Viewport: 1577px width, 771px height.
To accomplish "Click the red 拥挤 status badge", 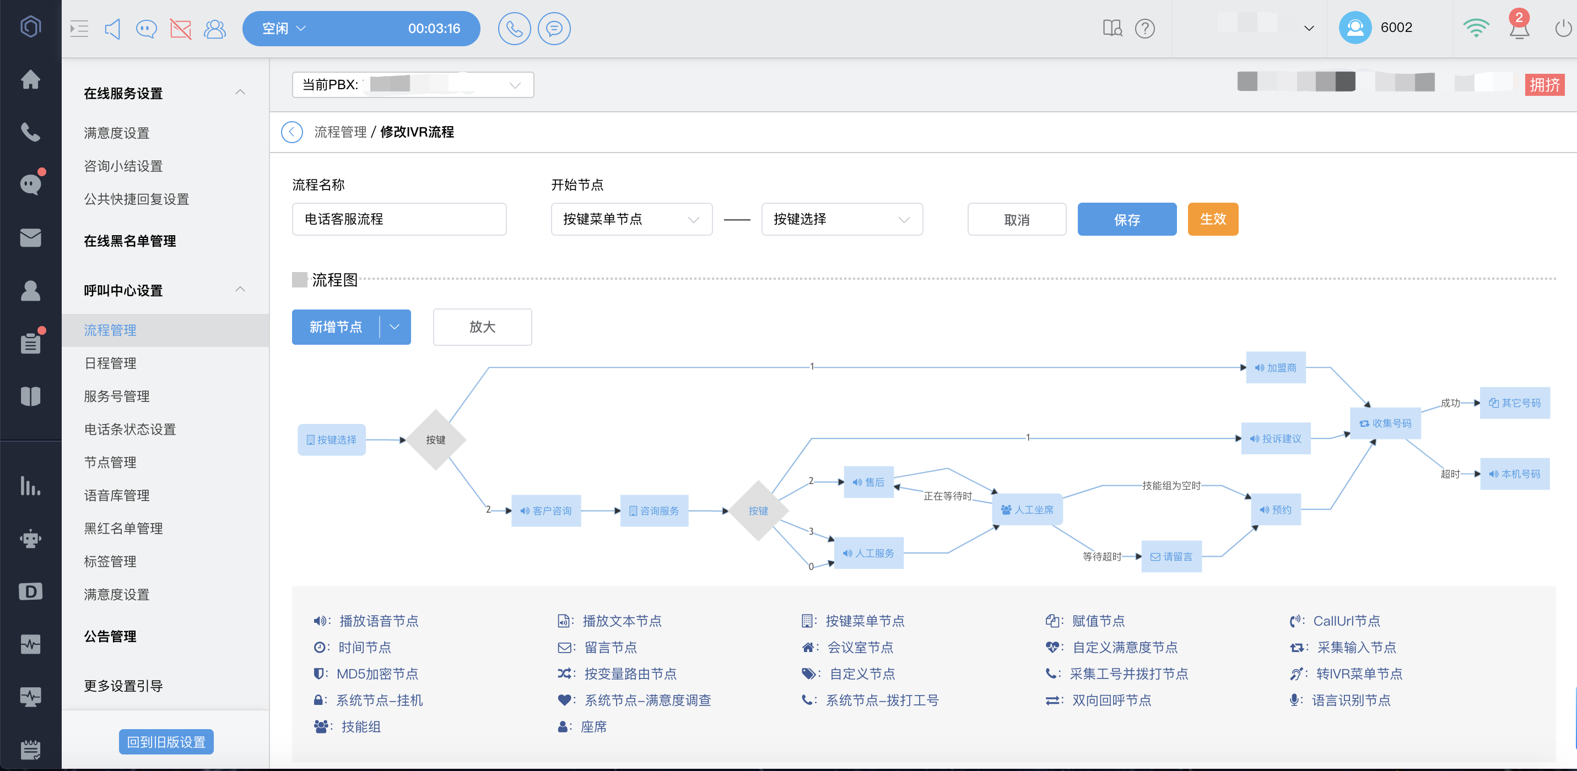I will coord(1544,84).
